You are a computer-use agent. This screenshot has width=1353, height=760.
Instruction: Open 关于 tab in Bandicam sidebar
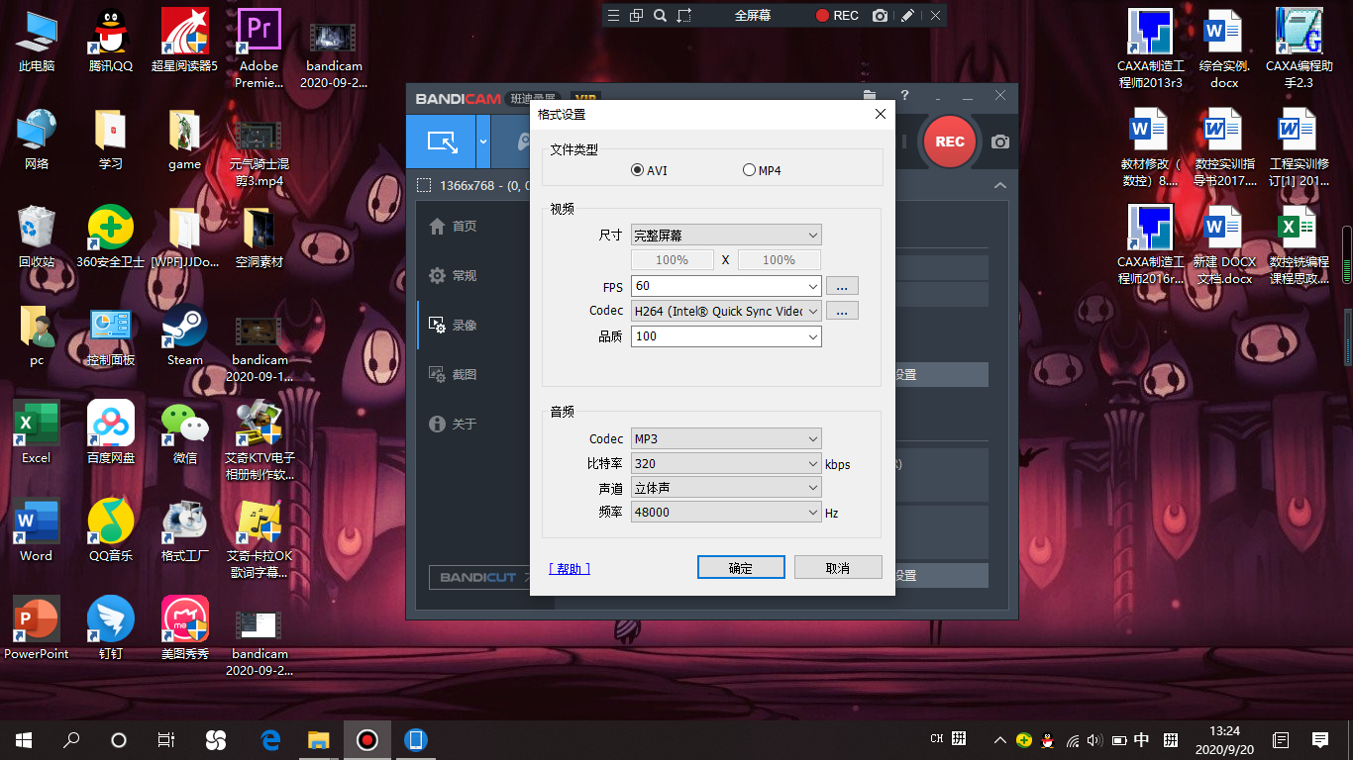[x=454, y=424]
